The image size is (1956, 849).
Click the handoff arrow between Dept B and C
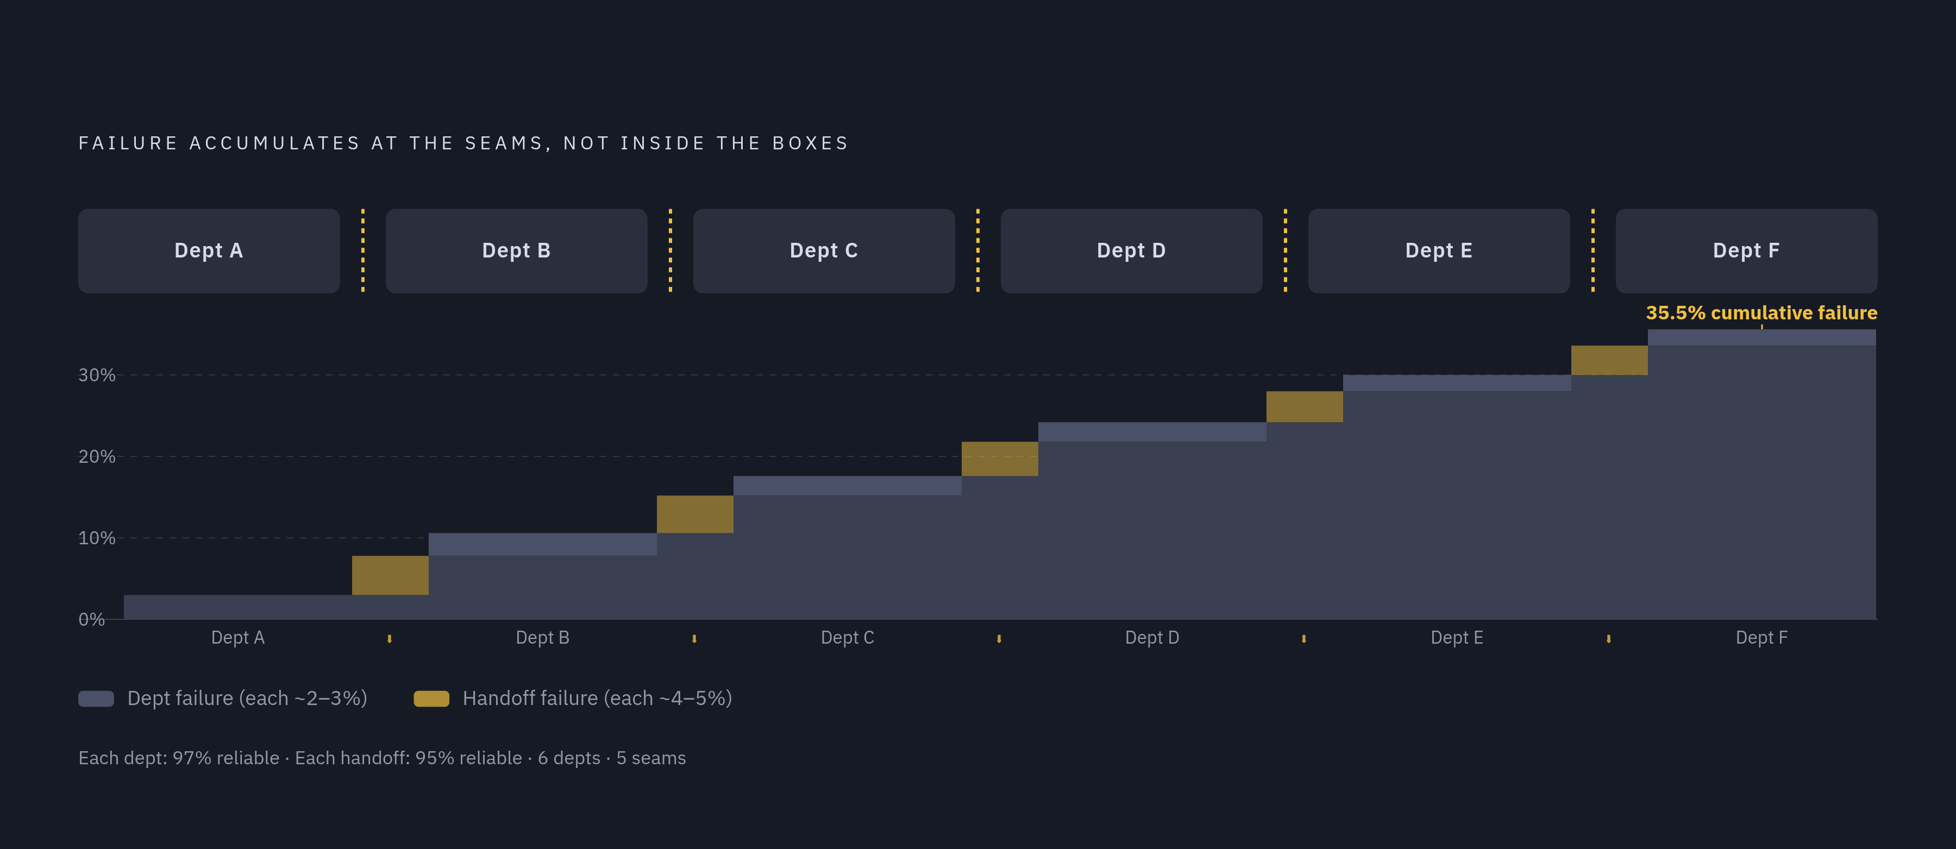pyautogui.click(x=694, y=639)
